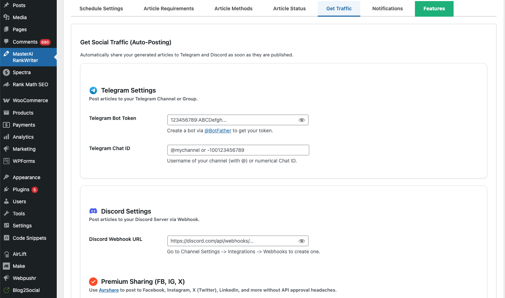Click the Analytics bar chart icon
The height and width of the screenshot is (298, 505).
(x=6, y=137)
